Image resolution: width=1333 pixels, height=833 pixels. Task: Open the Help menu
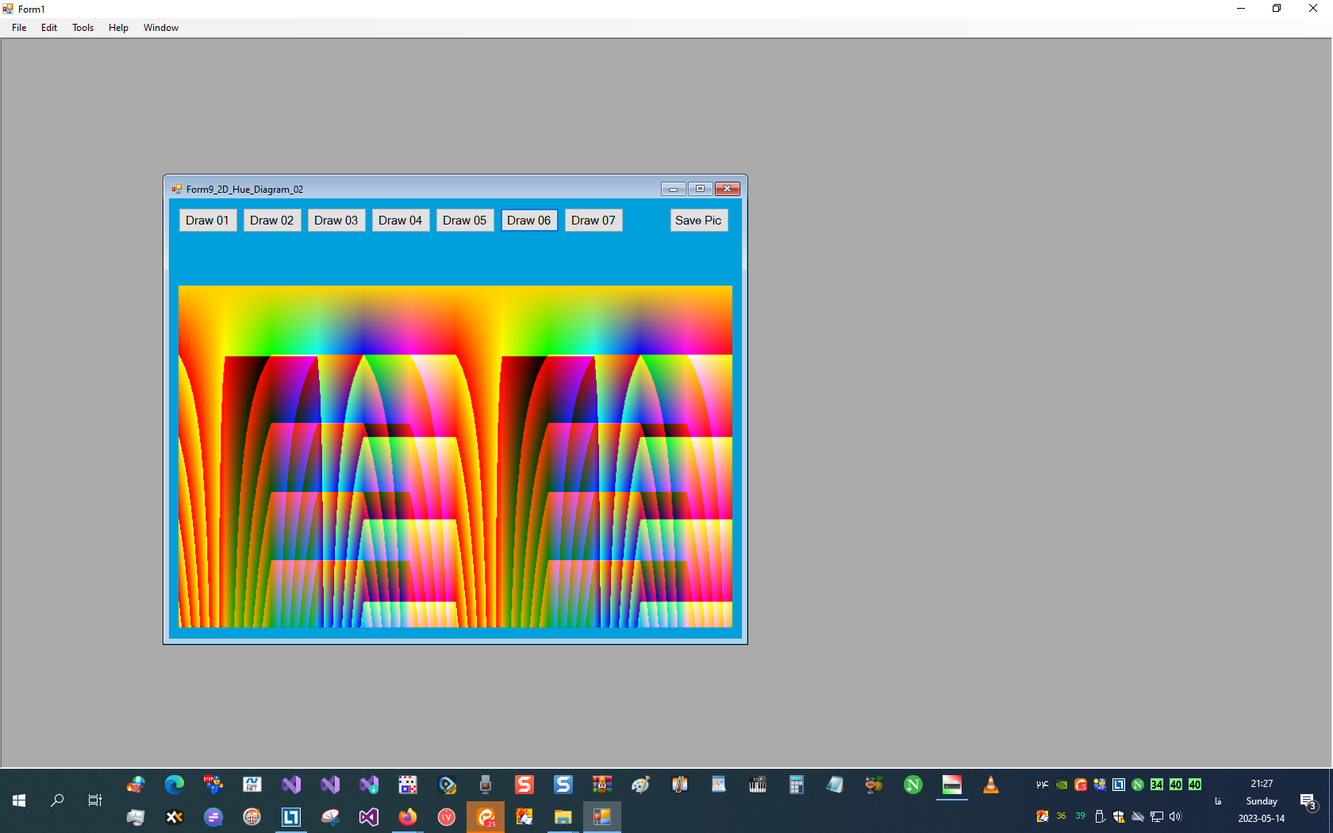(118, 28)
